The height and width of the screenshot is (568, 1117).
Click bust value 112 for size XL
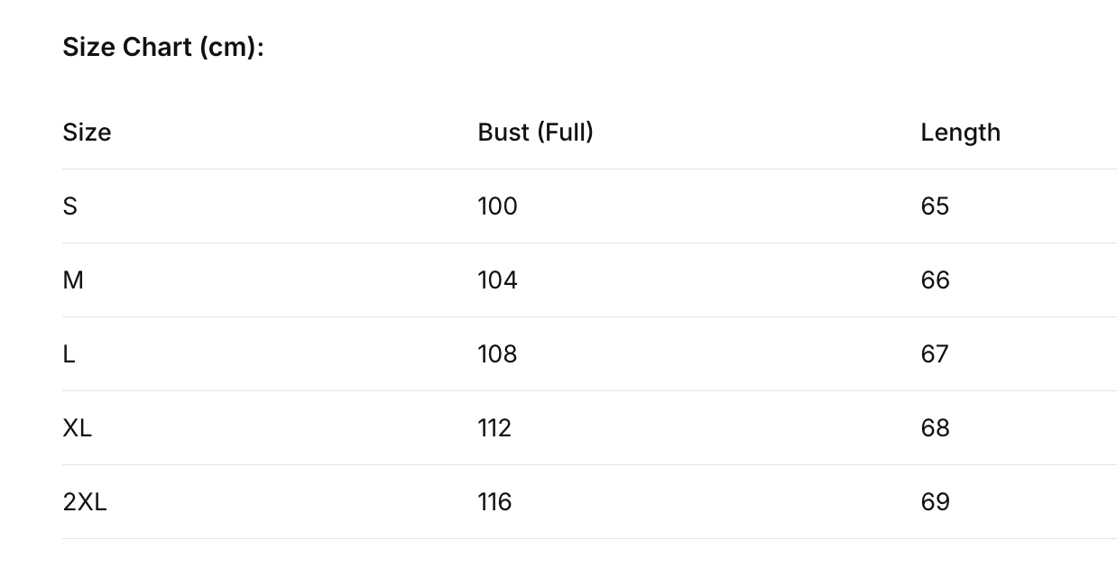494,428
